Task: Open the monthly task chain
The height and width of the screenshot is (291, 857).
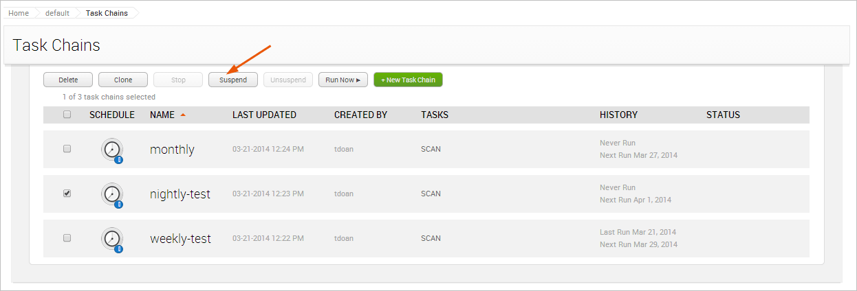Action: (x=172, y=150)
